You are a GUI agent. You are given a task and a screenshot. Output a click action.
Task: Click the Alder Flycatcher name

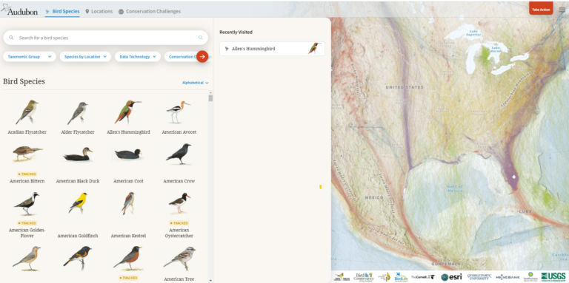tap(78, 132)
